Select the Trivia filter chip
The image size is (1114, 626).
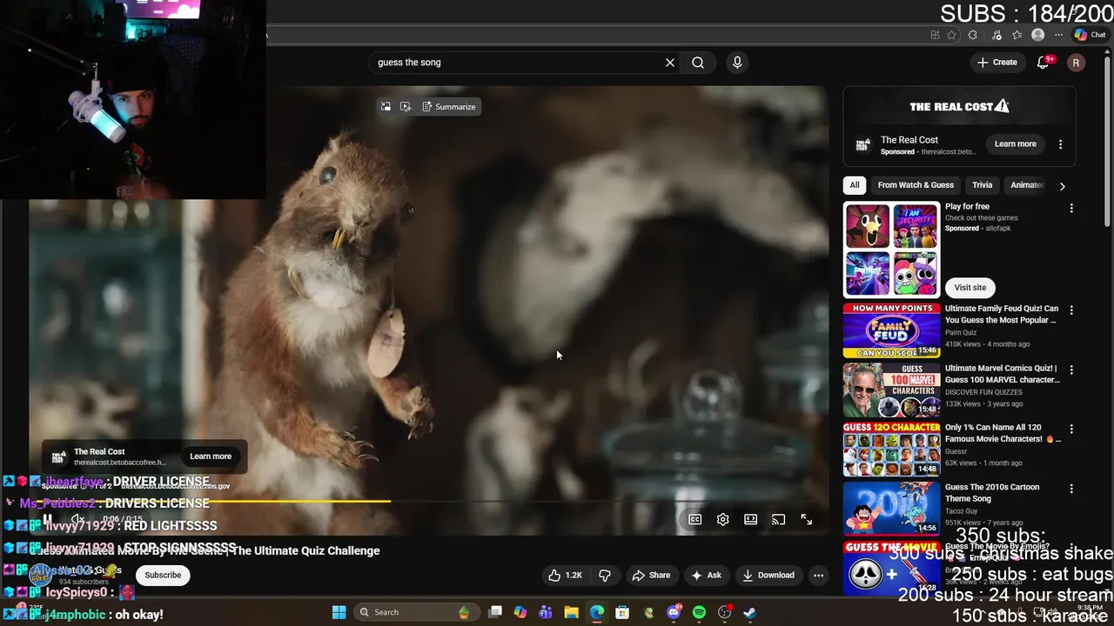pos(983,185)
